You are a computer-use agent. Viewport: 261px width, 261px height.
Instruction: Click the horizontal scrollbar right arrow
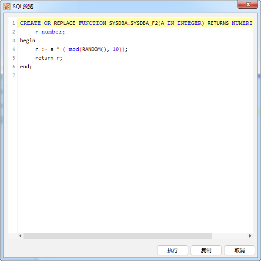(250, 236)
